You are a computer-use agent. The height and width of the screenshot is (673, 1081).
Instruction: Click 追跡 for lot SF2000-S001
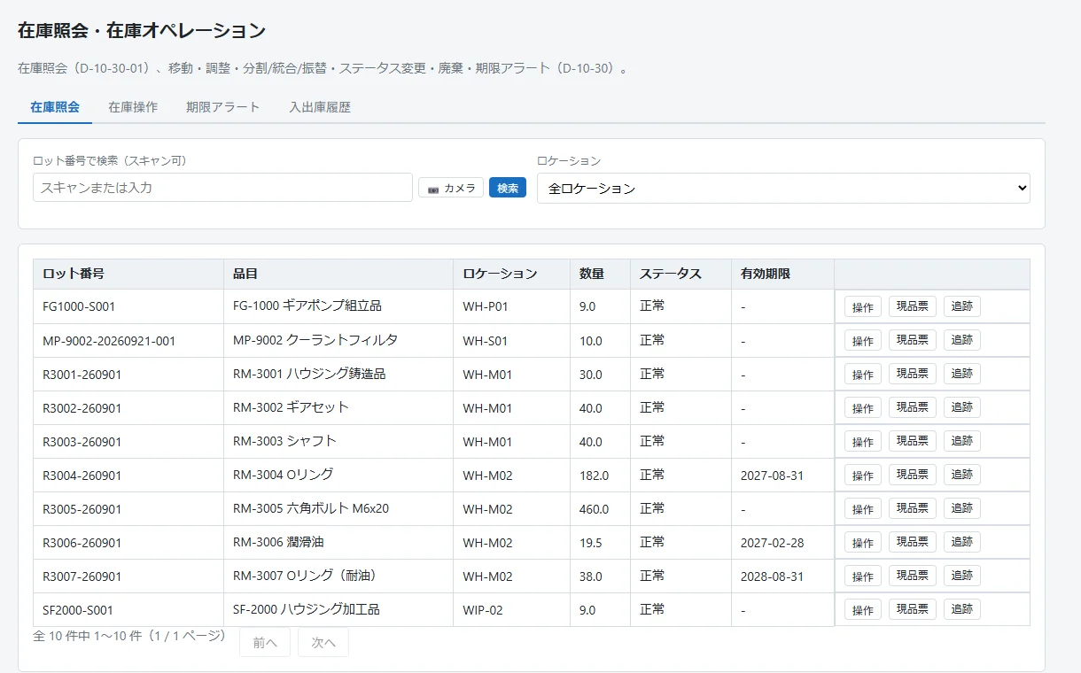[x=962, y=610]
